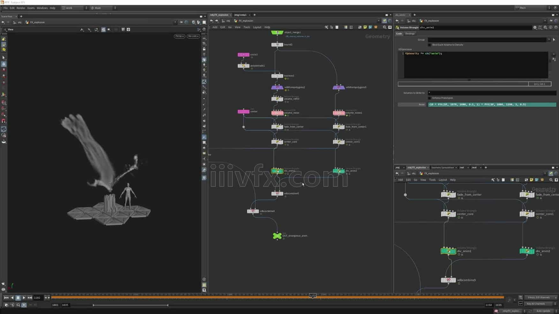
Task: Open Tools menu in the lower network editor
Action: 432,180
